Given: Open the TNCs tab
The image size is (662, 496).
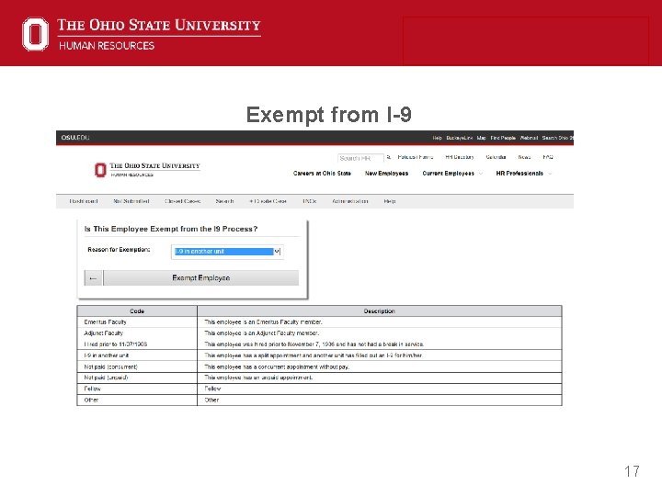Looking at the screenshot, I should click(310, 201).
